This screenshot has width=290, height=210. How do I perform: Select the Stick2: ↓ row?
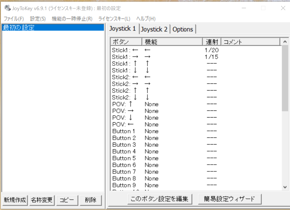coord(196,97)
